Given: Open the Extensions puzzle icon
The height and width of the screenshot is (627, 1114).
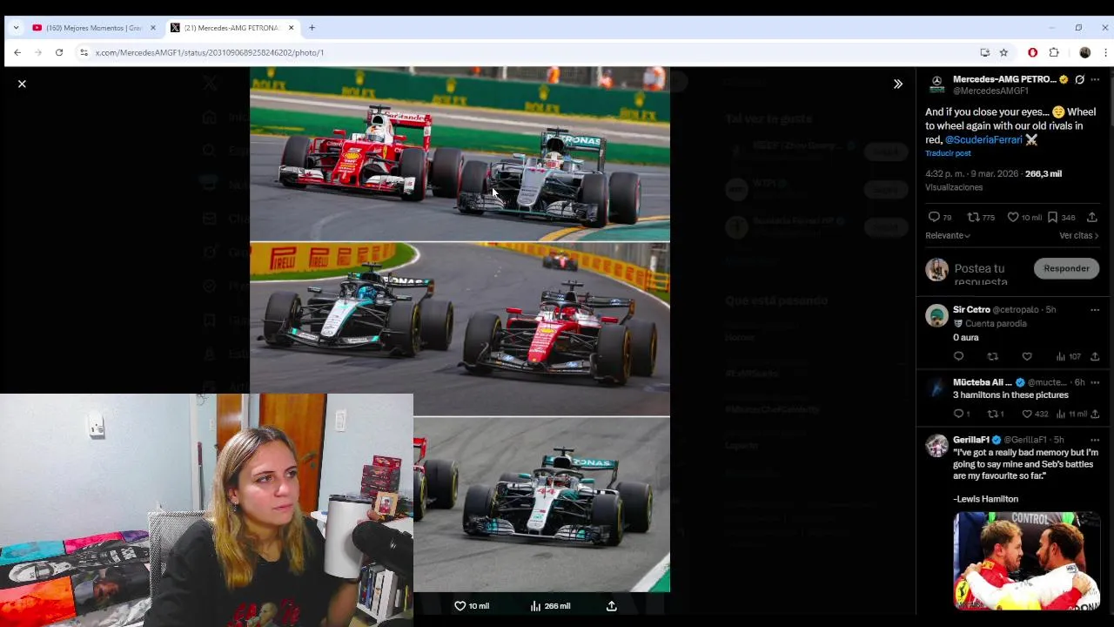Looking at the screenshot, I should click(x=1054, y=52).
